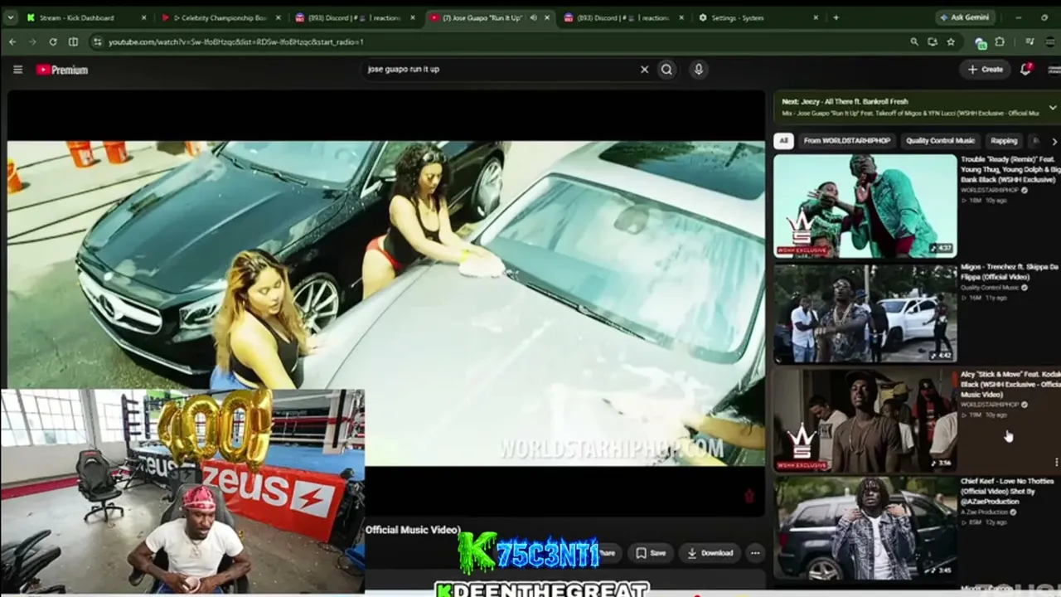This screenshot has height=597, width=1061.
Task: Open Trouble "Ready (Remix)" video title
Action: tap(1010, 169)
